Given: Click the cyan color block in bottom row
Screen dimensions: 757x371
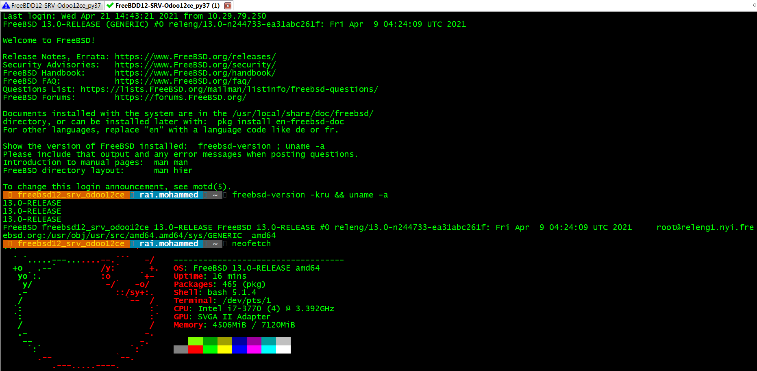Looking at the screenshot, I should click(269, 349).
